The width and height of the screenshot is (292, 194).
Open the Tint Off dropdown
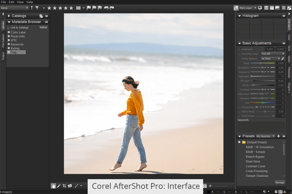point(273,54)
